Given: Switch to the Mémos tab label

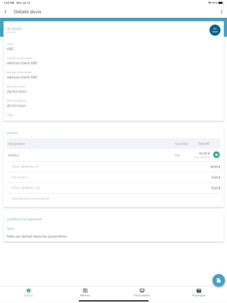Looking at the screenshot, I should click(85, 295).
